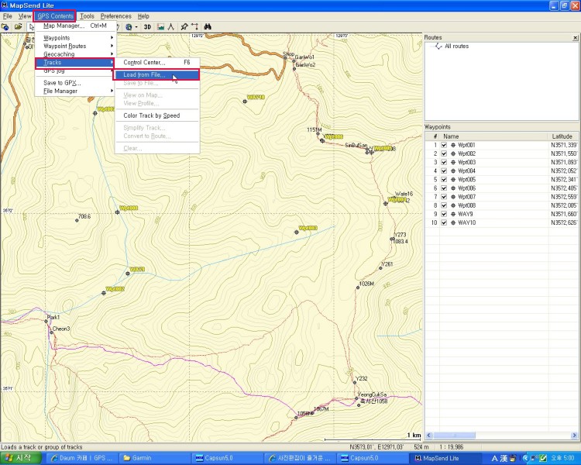Open the Help menu
The height and width of the screenshot is (465, 581).
point(143,16)
